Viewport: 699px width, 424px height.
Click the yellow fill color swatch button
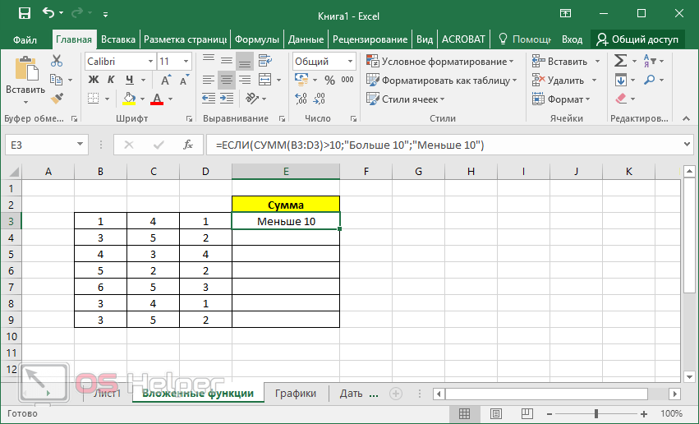129,99
